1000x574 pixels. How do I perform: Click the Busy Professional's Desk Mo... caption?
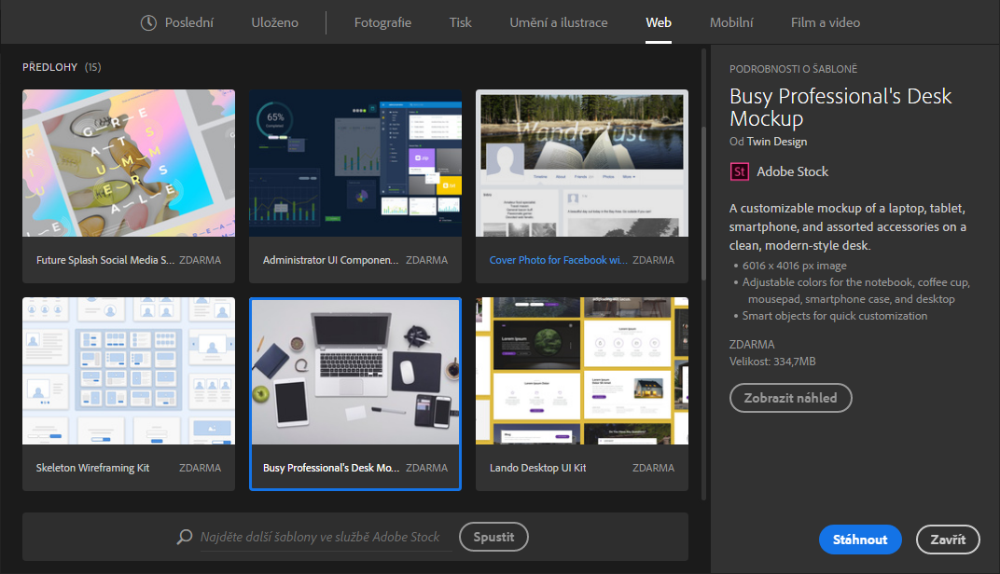(331, 468)
